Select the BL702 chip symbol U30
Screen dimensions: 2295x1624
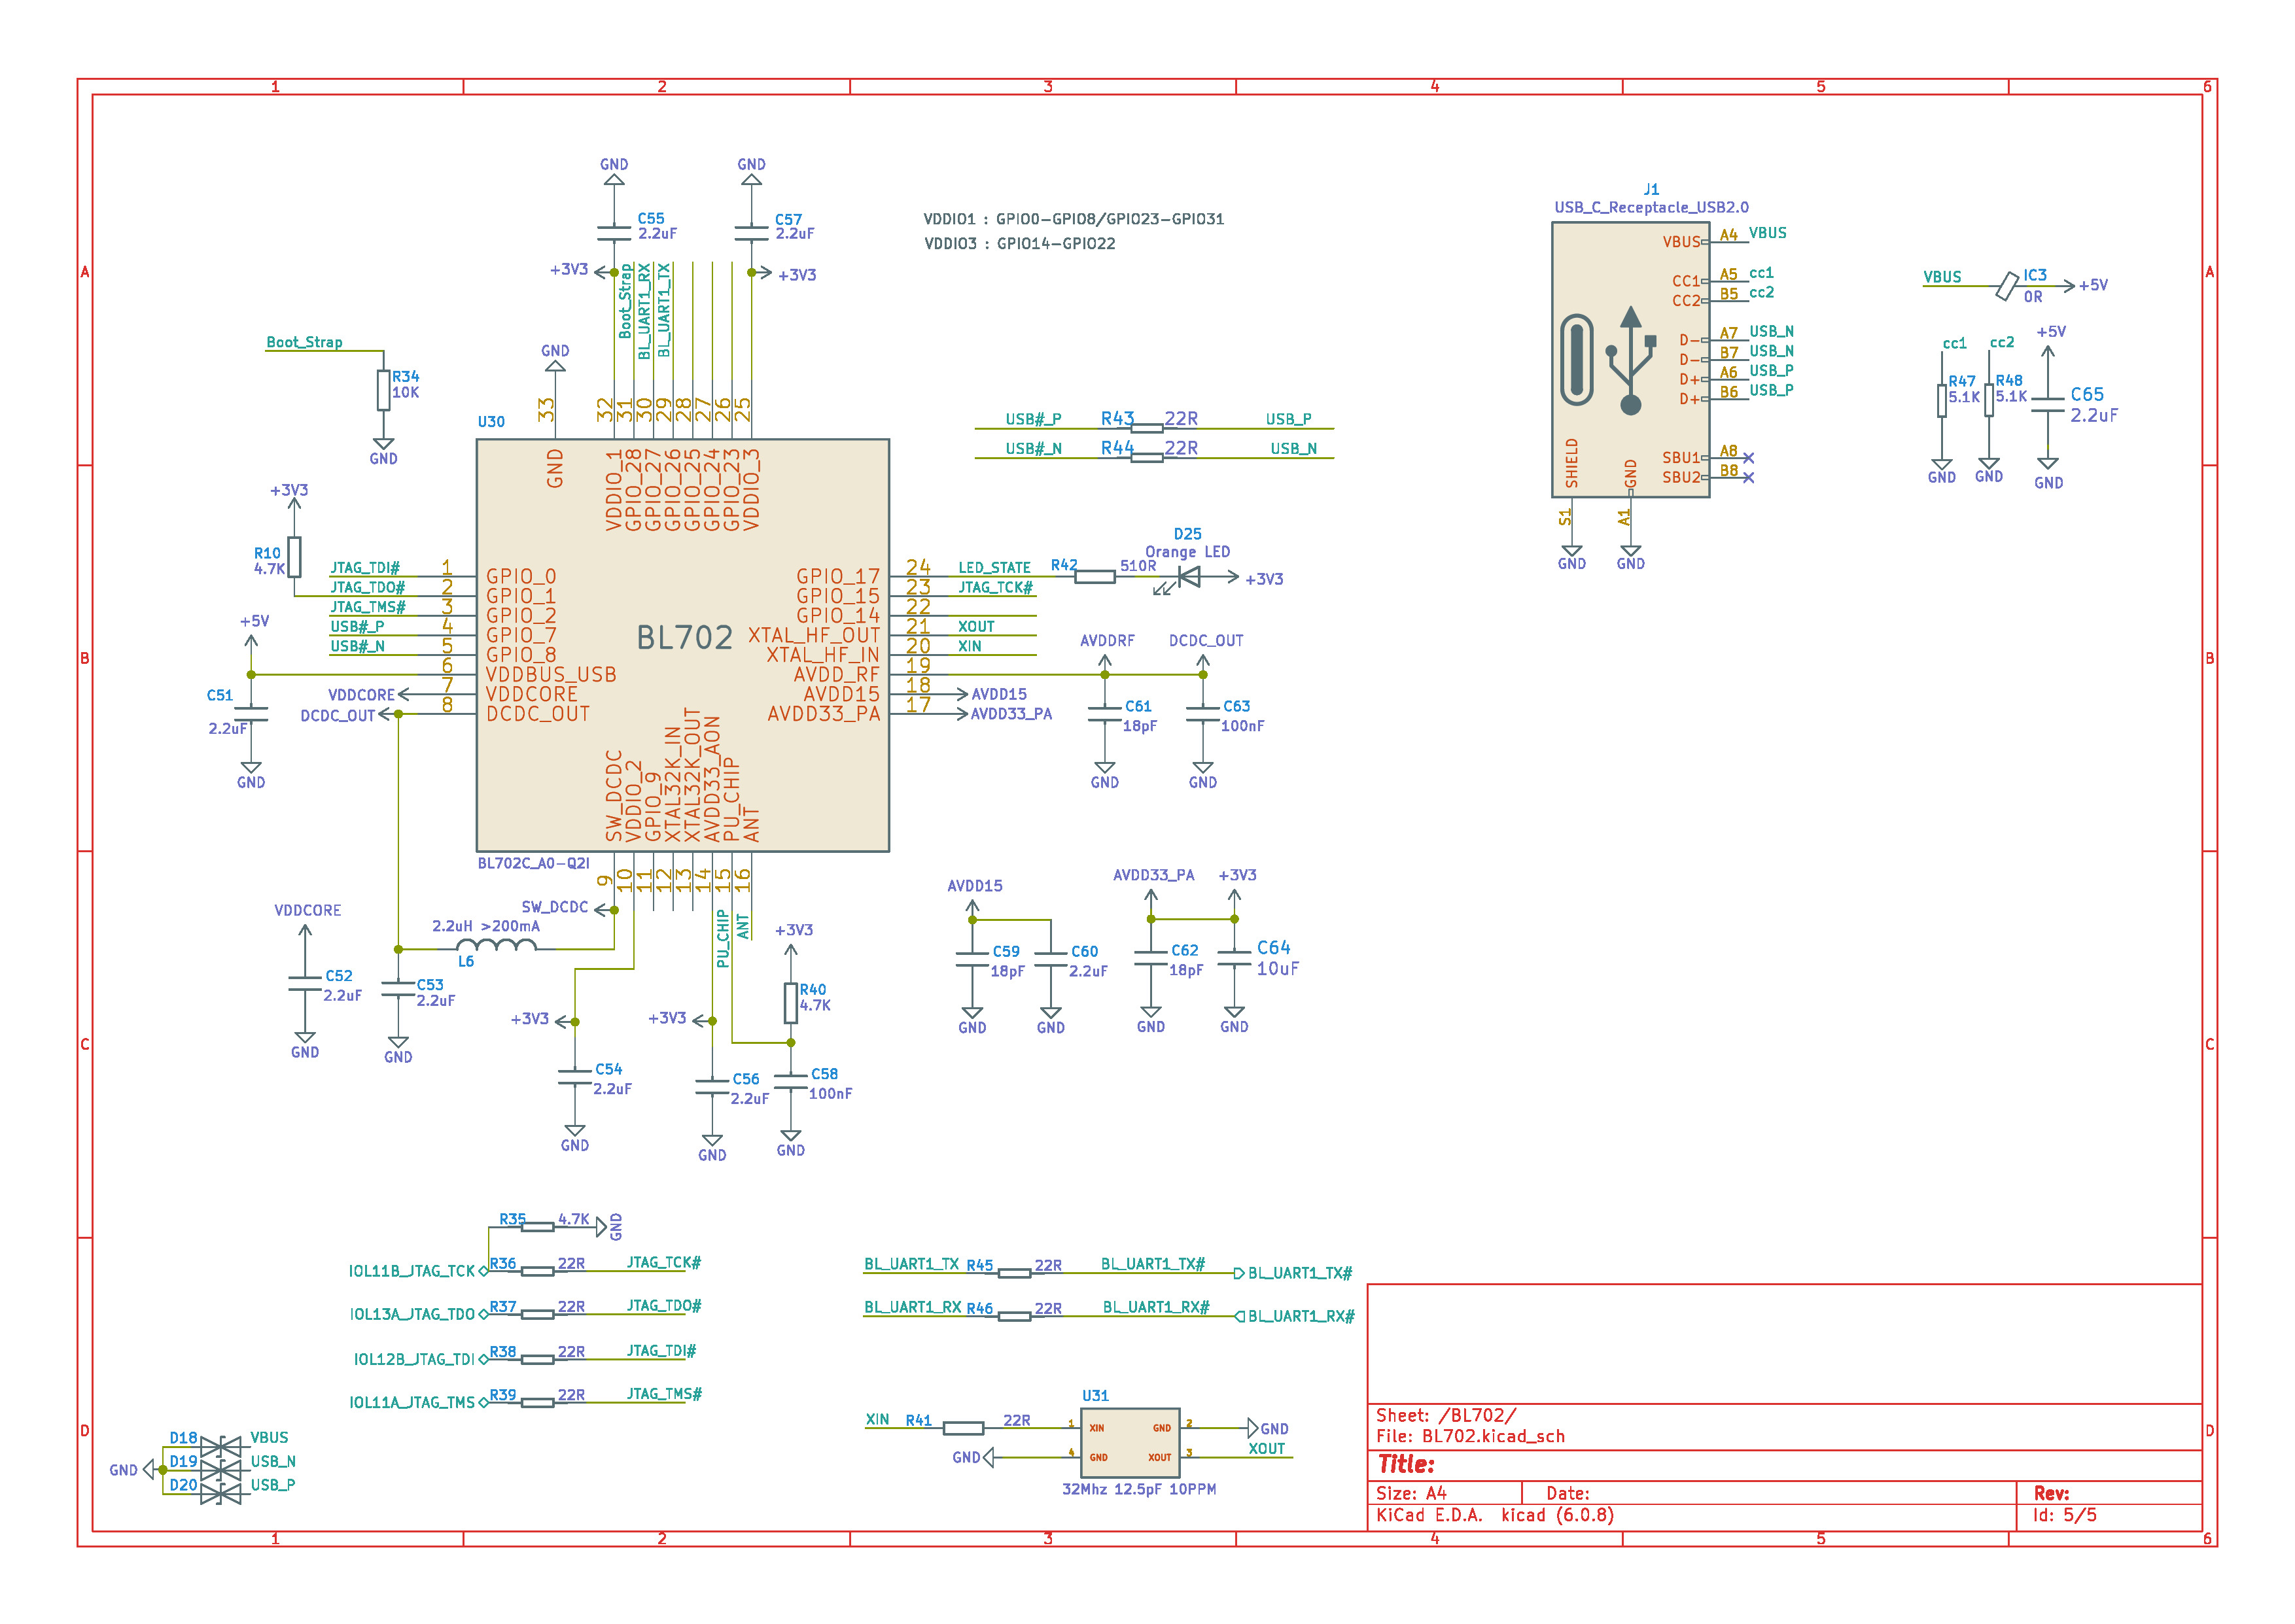682,645
